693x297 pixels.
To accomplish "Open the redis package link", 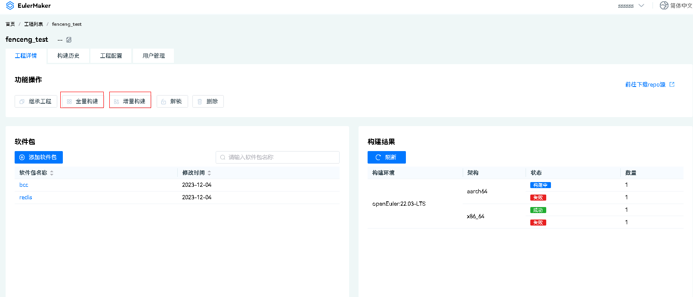I will pos(26,198).
